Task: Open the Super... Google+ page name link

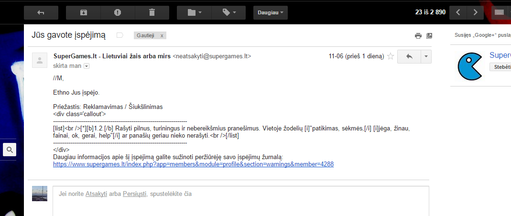Action: click(500, 55)
